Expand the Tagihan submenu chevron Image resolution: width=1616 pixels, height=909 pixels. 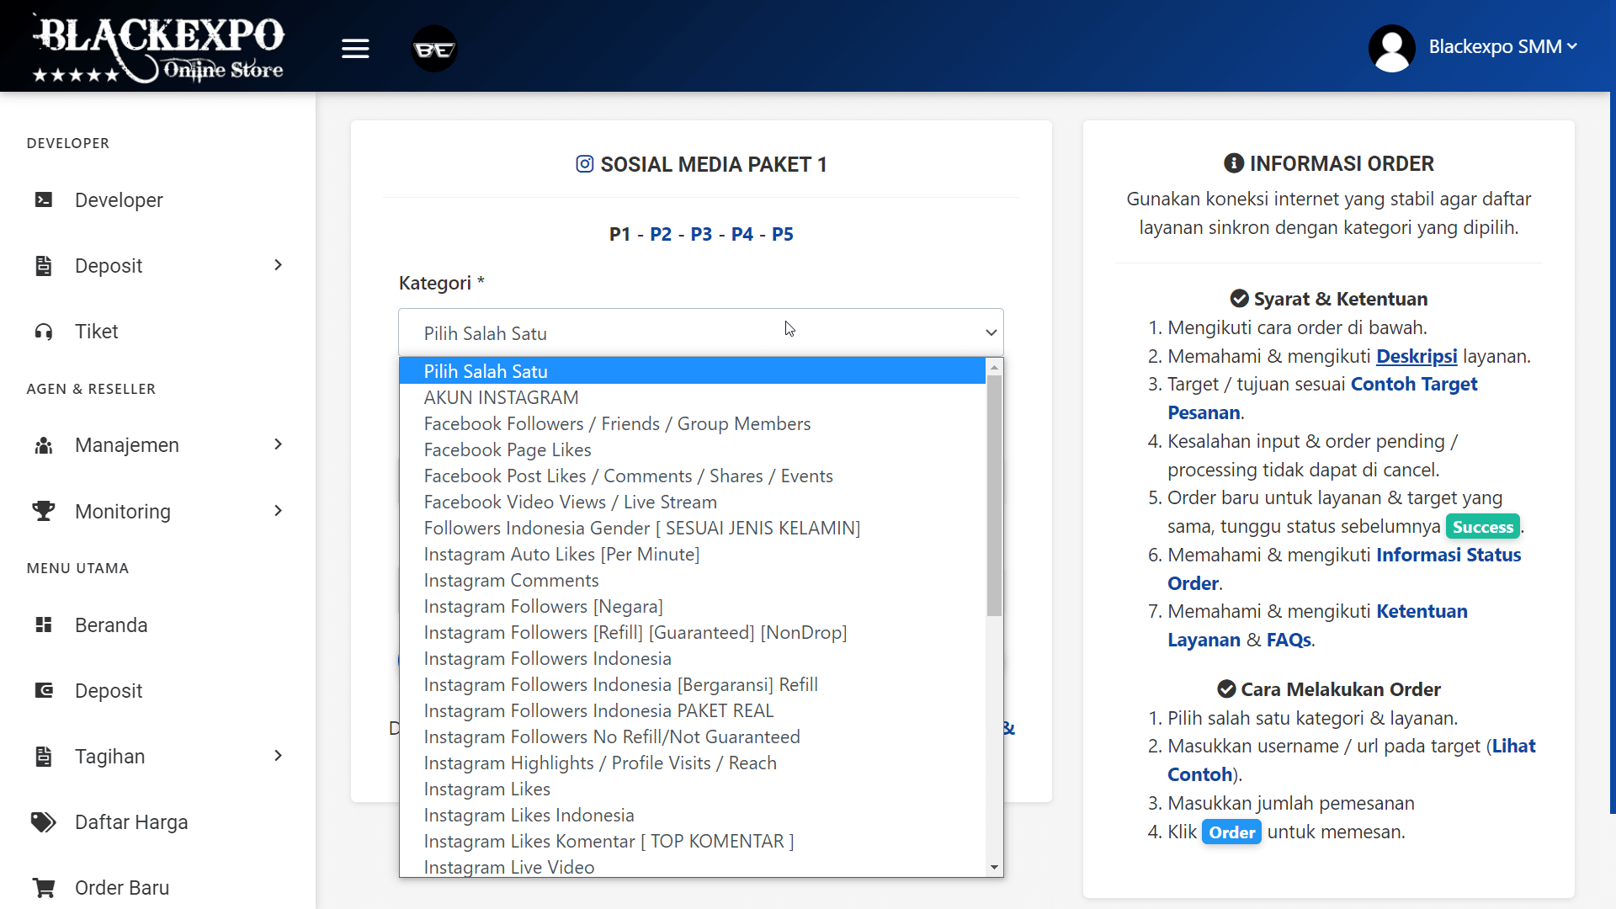pyautogui.click(x=278, y=756)
